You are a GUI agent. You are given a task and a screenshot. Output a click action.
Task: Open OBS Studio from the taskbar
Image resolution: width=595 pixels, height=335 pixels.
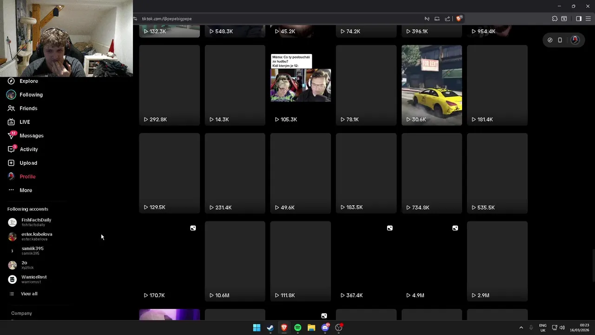click(x=339, y=328)
